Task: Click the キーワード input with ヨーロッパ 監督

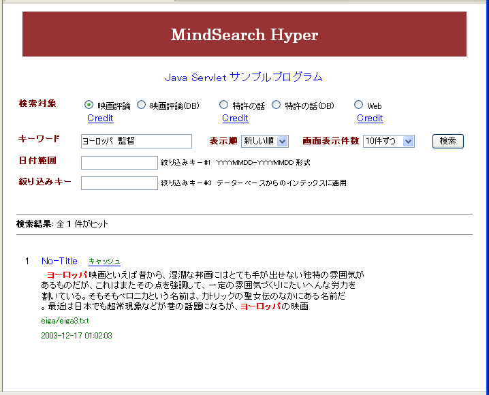Action: point(136,141)
